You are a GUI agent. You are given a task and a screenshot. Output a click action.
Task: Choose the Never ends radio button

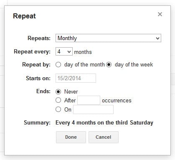click(58, 91)
